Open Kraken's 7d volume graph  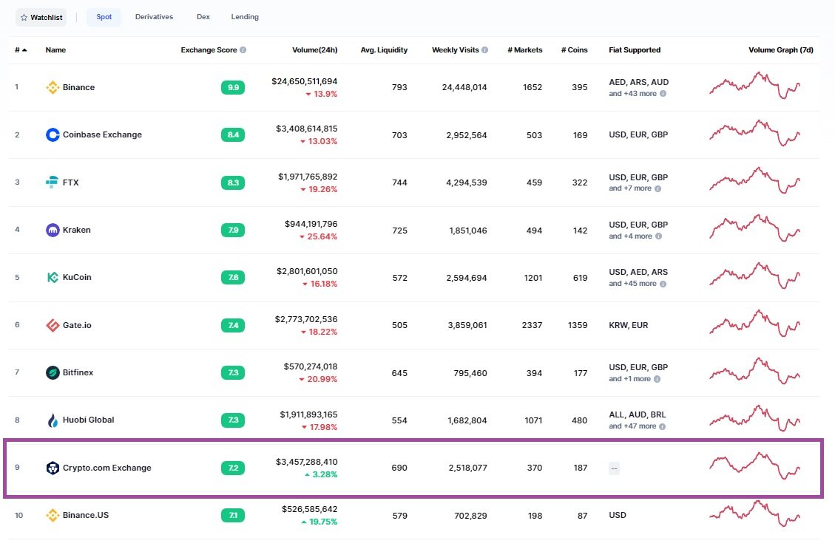coord(754,228)
